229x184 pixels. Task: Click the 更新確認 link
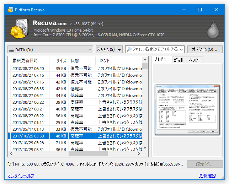207,176
